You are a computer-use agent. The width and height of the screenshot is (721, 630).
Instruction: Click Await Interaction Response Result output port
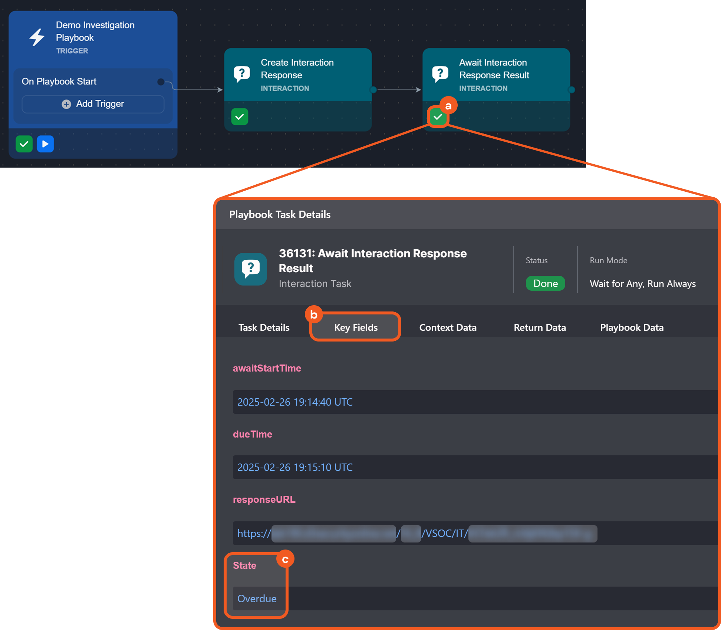tap(572, 90)
